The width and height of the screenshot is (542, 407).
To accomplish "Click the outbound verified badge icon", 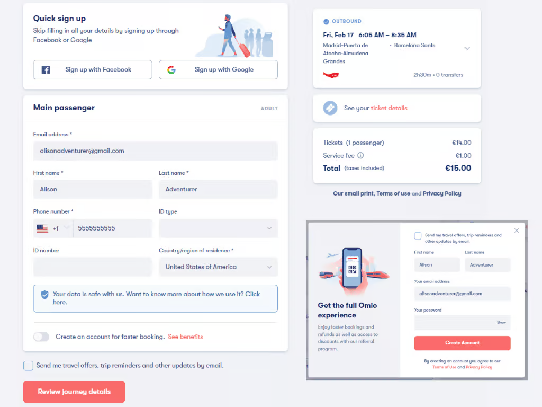I will (326, 22).
